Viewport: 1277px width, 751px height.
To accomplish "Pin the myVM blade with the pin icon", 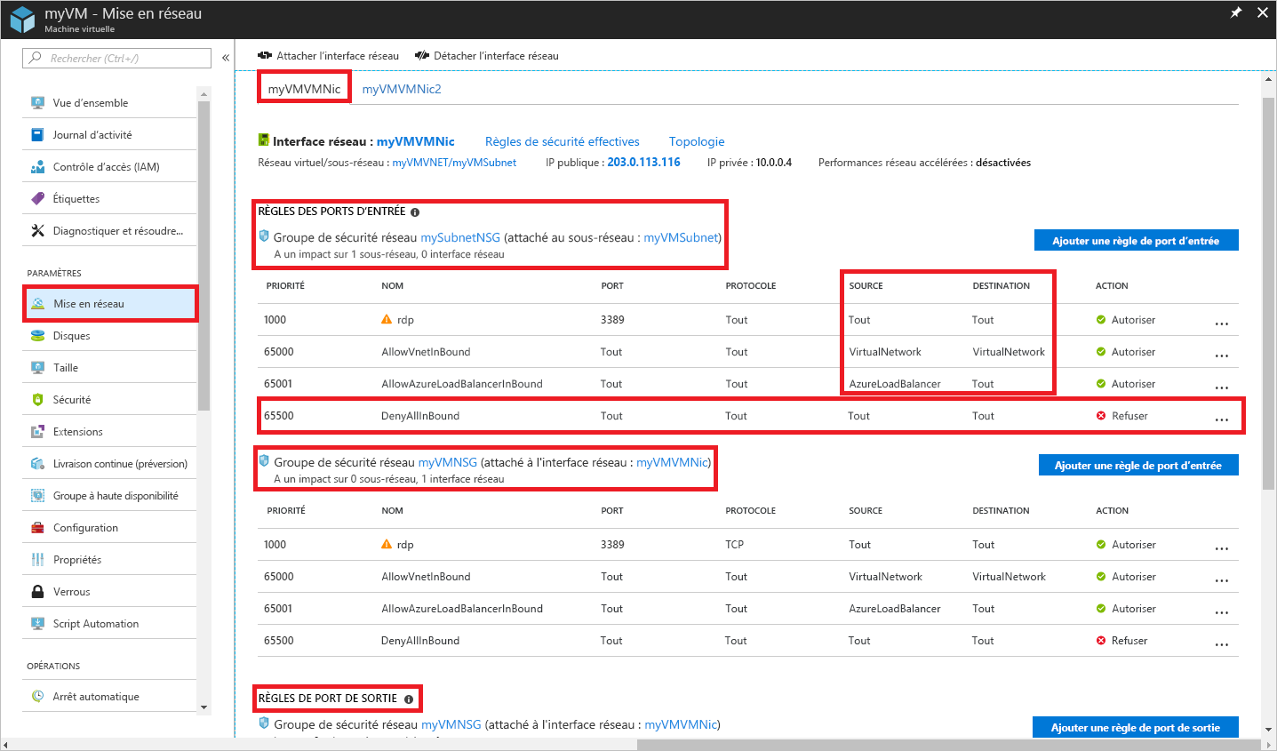I will pyautogui.click(x=1235, y=13).
